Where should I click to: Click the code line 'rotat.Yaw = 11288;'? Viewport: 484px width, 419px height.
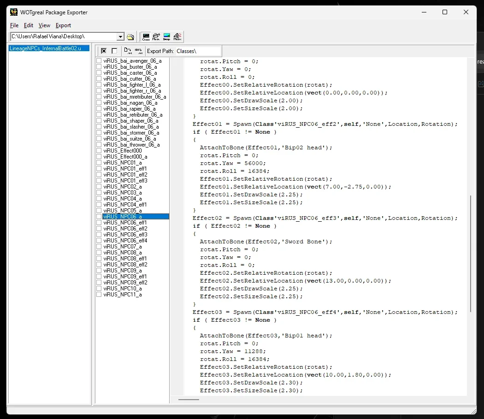[x=233, y=351]
